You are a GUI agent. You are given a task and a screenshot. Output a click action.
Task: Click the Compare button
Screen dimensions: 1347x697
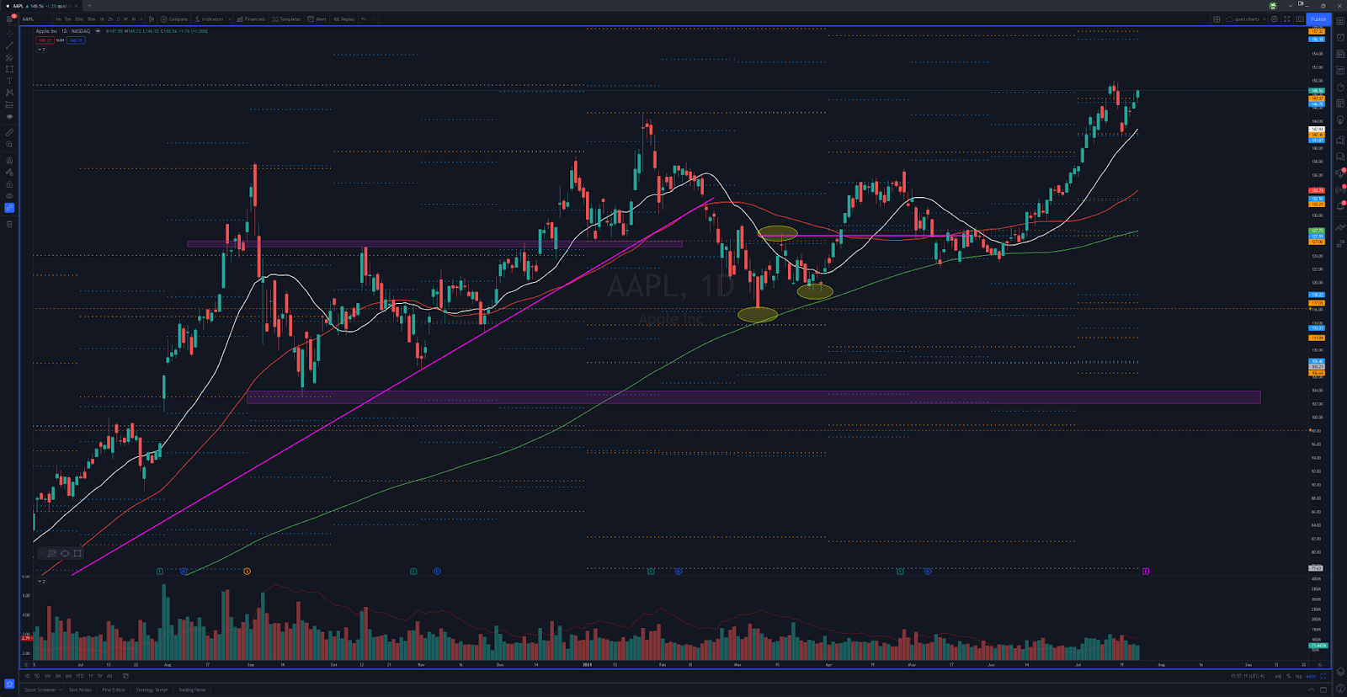click(x=174, y=19)
